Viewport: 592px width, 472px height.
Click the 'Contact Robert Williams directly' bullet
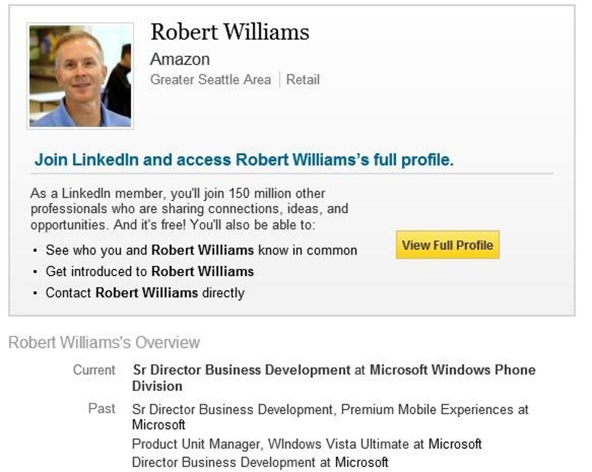[x=145, y=293]
